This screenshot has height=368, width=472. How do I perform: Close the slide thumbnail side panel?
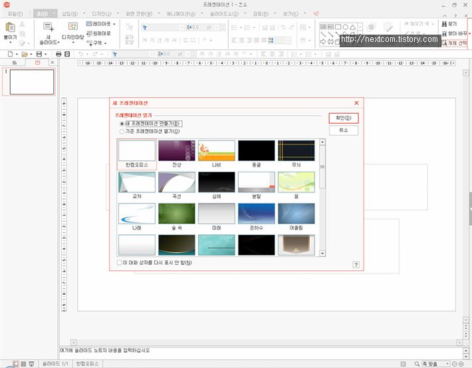52,63
